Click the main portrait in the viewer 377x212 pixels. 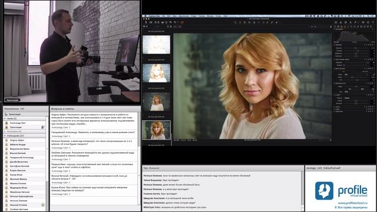click(x=252, y=86)
